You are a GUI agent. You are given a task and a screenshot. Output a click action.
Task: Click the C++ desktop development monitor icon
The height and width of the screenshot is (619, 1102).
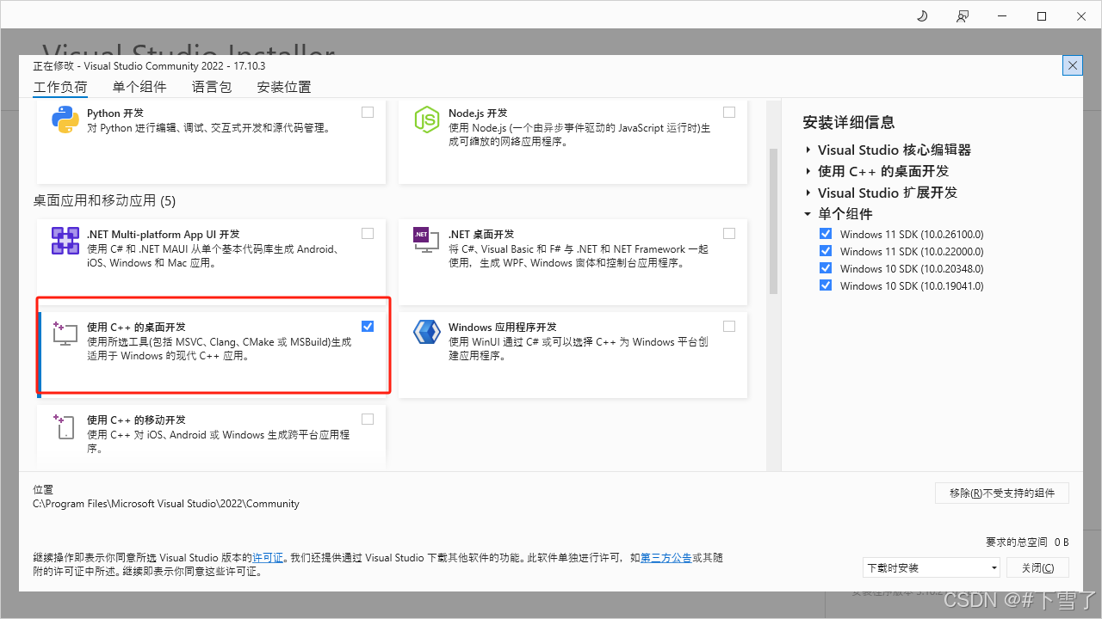pos(65,334)
